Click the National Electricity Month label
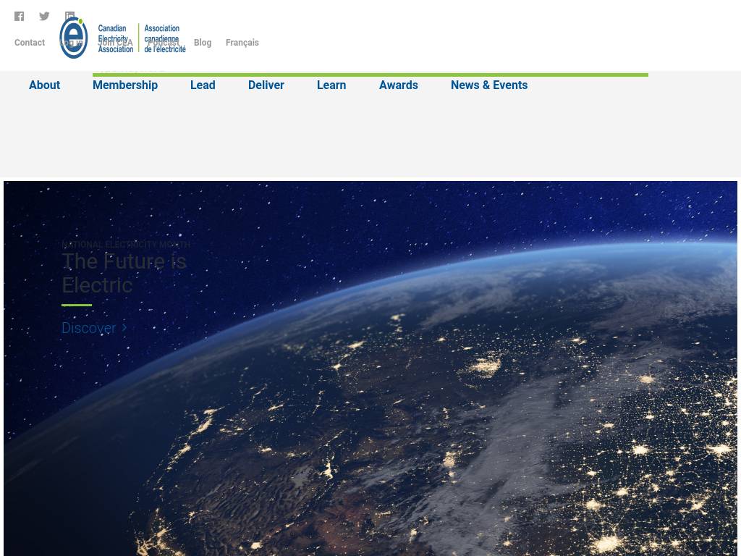Image resolution: width=741 pixels, height=556 pixels. pos(126,245)
